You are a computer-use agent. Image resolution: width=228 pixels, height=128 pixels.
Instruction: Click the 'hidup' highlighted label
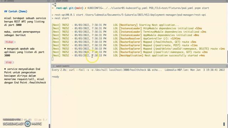(x=9, y=42)
